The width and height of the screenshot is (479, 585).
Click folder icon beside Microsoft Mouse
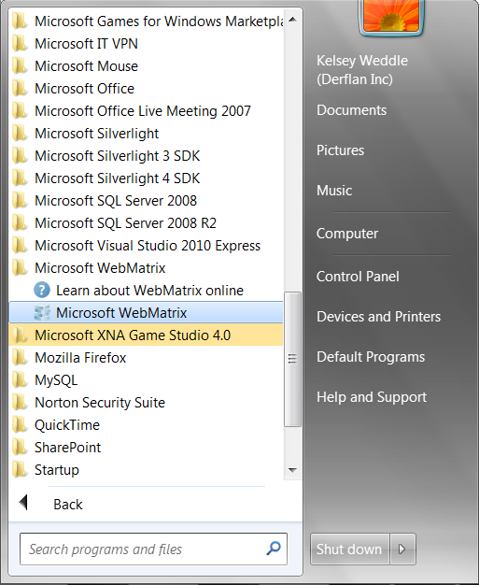tap(20, 66)
